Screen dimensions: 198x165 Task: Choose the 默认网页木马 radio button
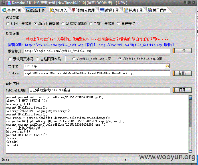point(10,59)
